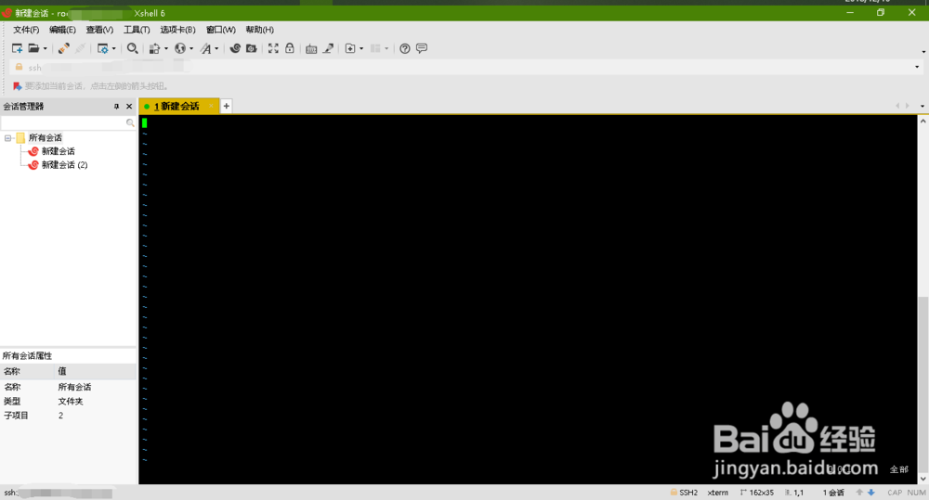Open the 工具(T) menu
Image resolution: width=929 pixels, height=500 pixels.
[137, 30]
